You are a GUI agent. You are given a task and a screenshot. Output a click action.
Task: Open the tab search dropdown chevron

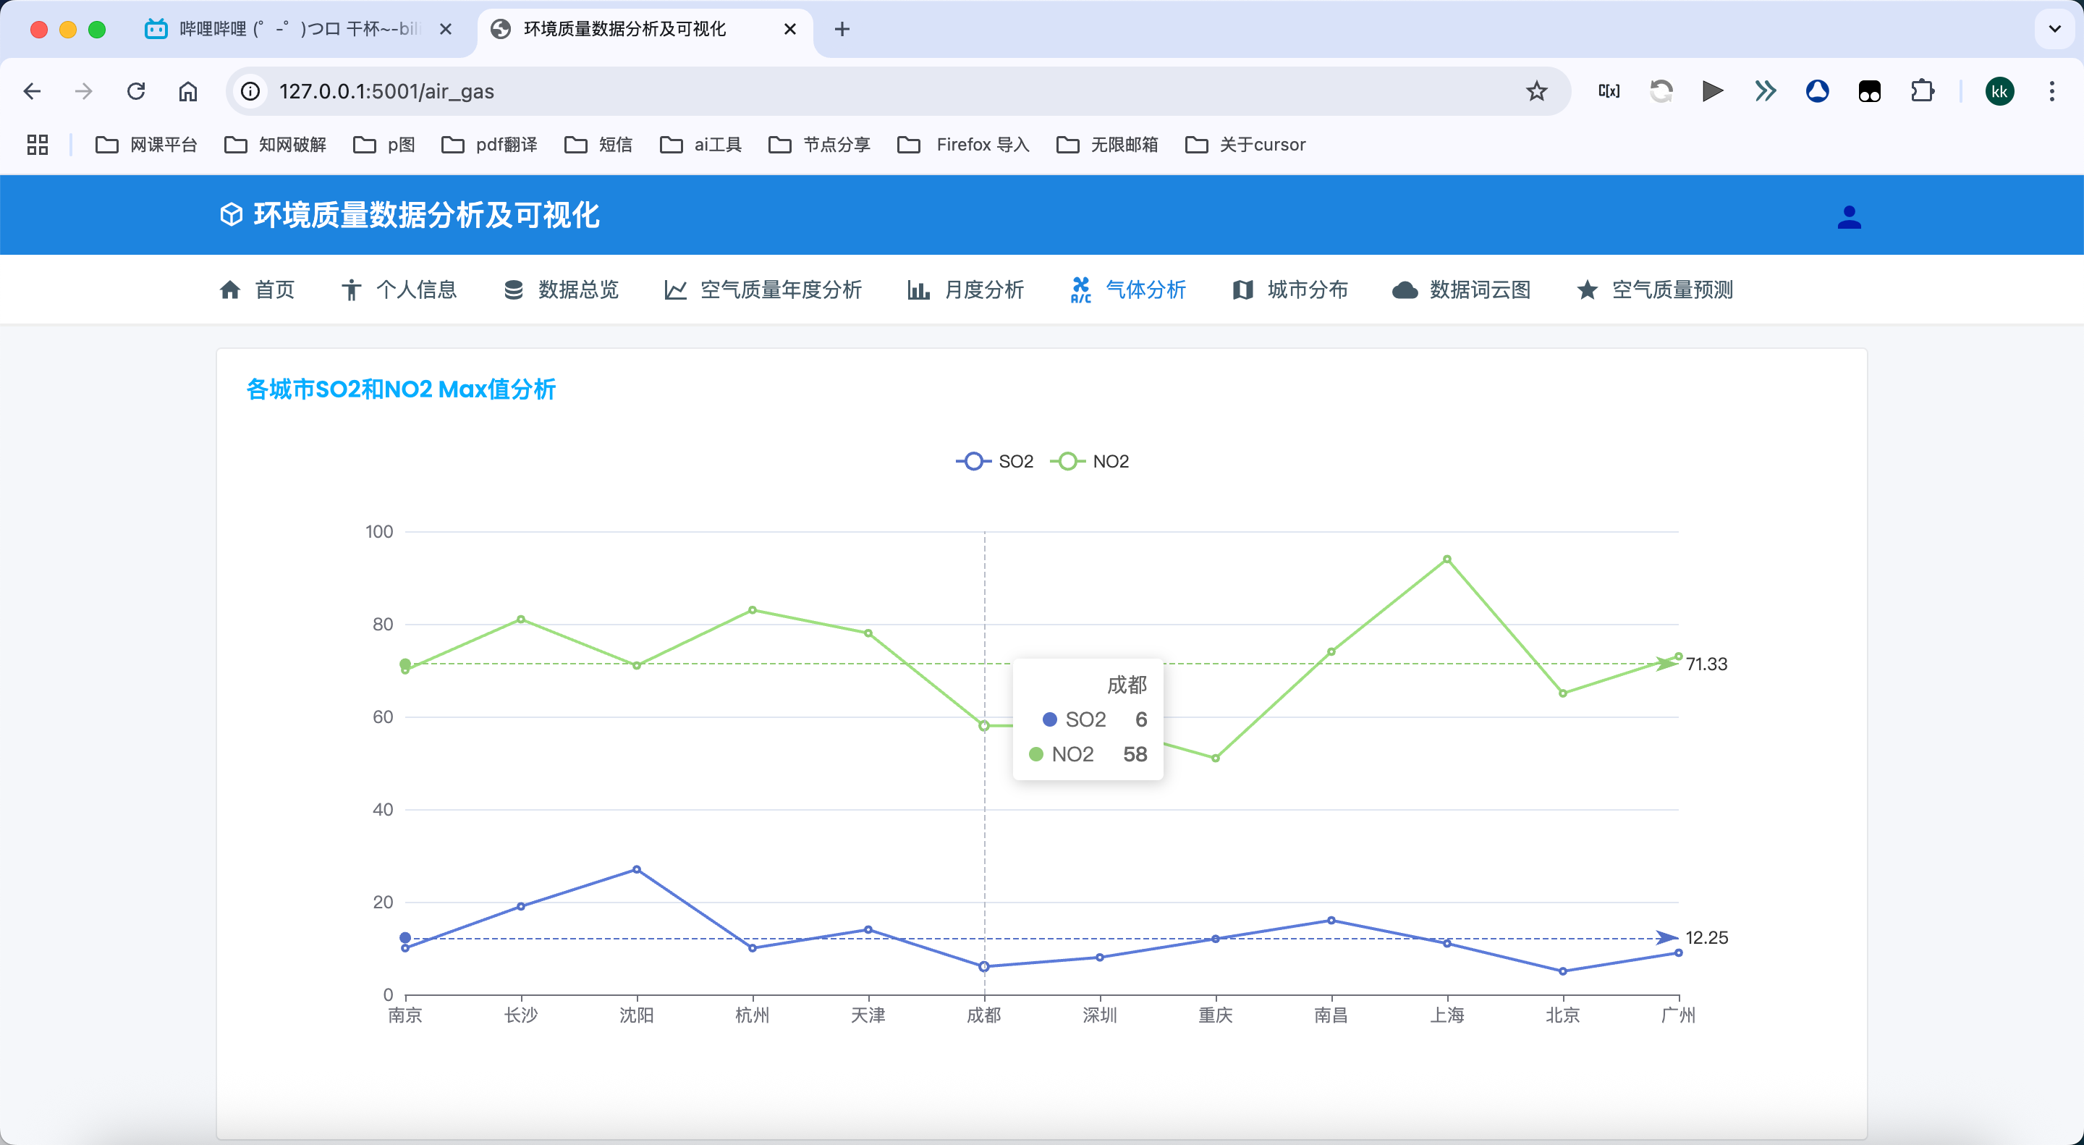point(2054,29)
